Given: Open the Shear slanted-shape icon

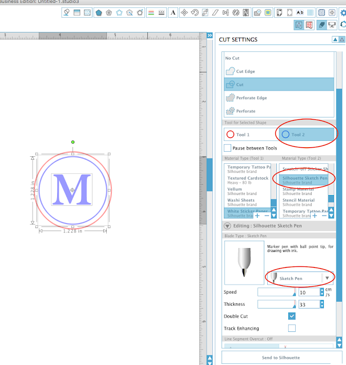Looking at the screenshot, I should coord(215,13).
